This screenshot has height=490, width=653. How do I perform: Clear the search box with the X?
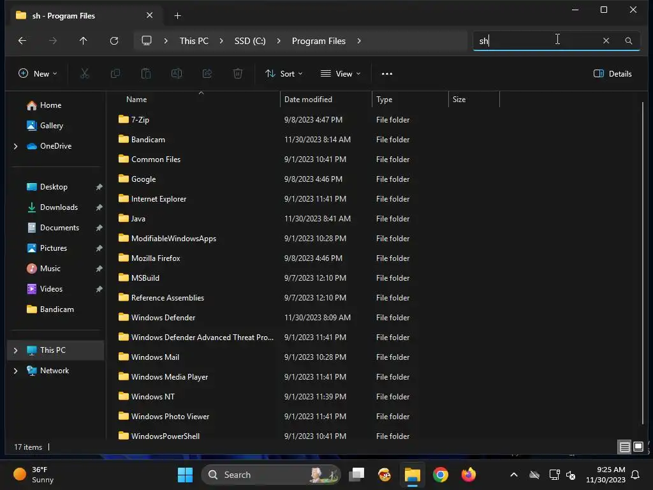tap(606, 41)
